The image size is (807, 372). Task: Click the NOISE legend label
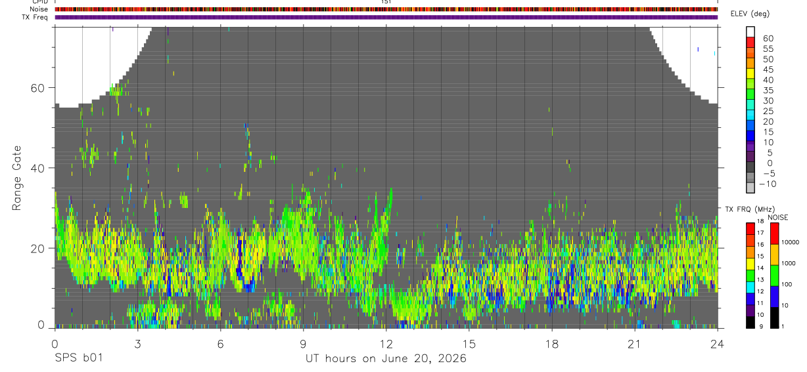(x=778, y=217)
